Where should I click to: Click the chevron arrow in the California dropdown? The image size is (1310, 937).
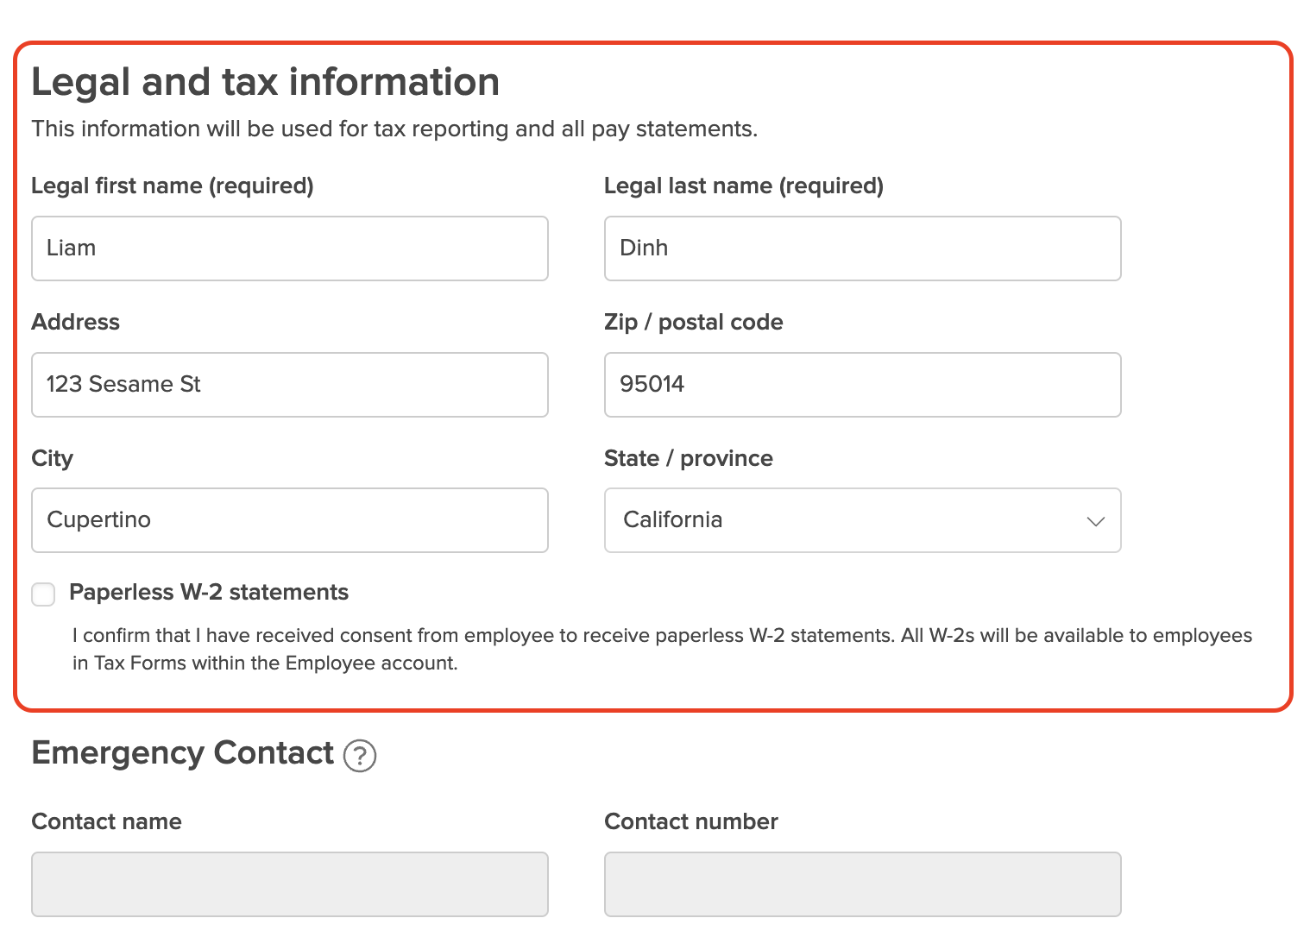[1095, 521]
